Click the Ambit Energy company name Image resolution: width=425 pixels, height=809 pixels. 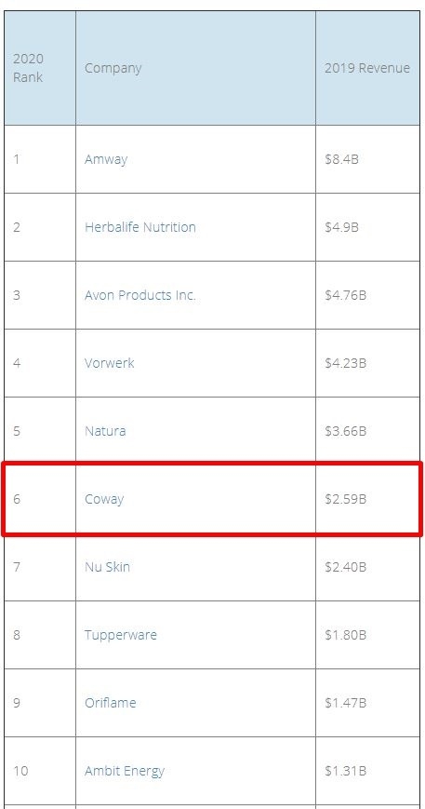[x=124, y=771]
